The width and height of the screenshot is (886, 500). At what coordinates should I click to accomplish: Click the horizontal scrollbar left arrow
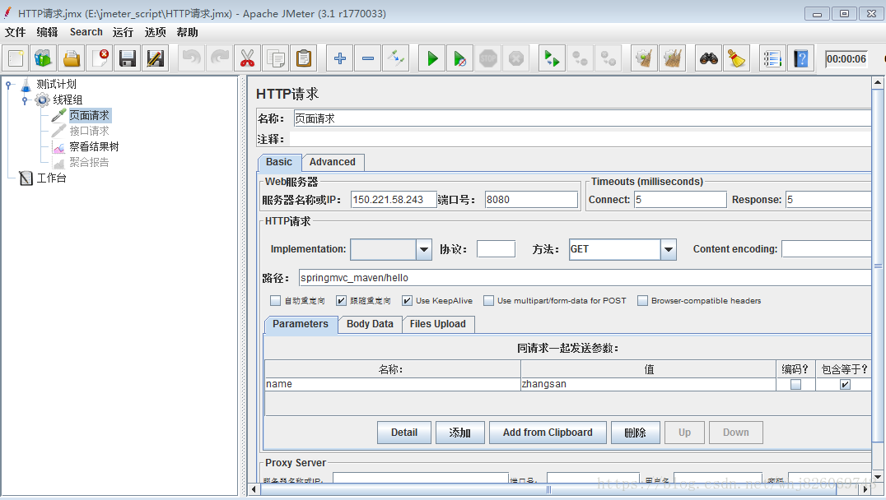(x=254, y=489)
